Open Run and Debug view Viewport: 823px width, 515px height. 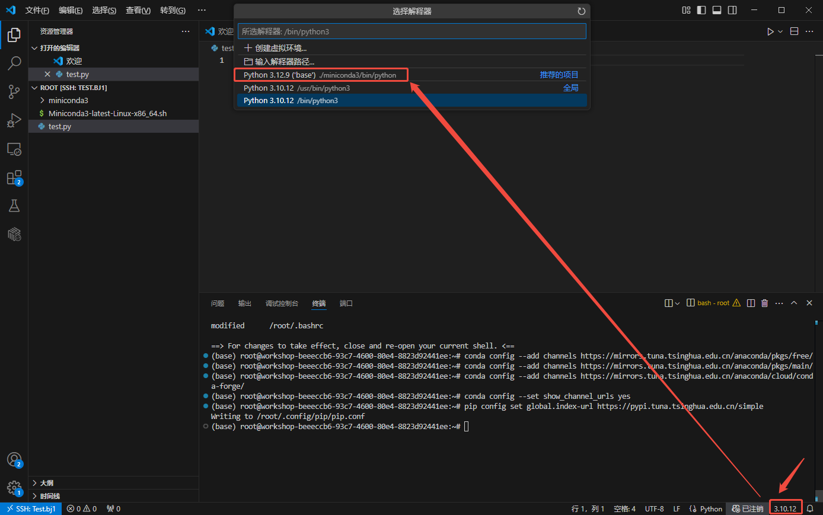click(x=14, y=120)
